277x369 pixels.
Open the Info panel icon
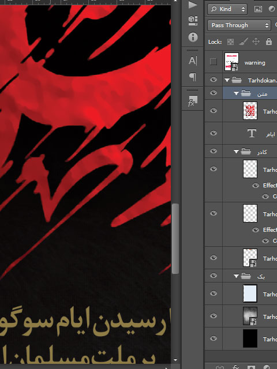click(193, 37)
